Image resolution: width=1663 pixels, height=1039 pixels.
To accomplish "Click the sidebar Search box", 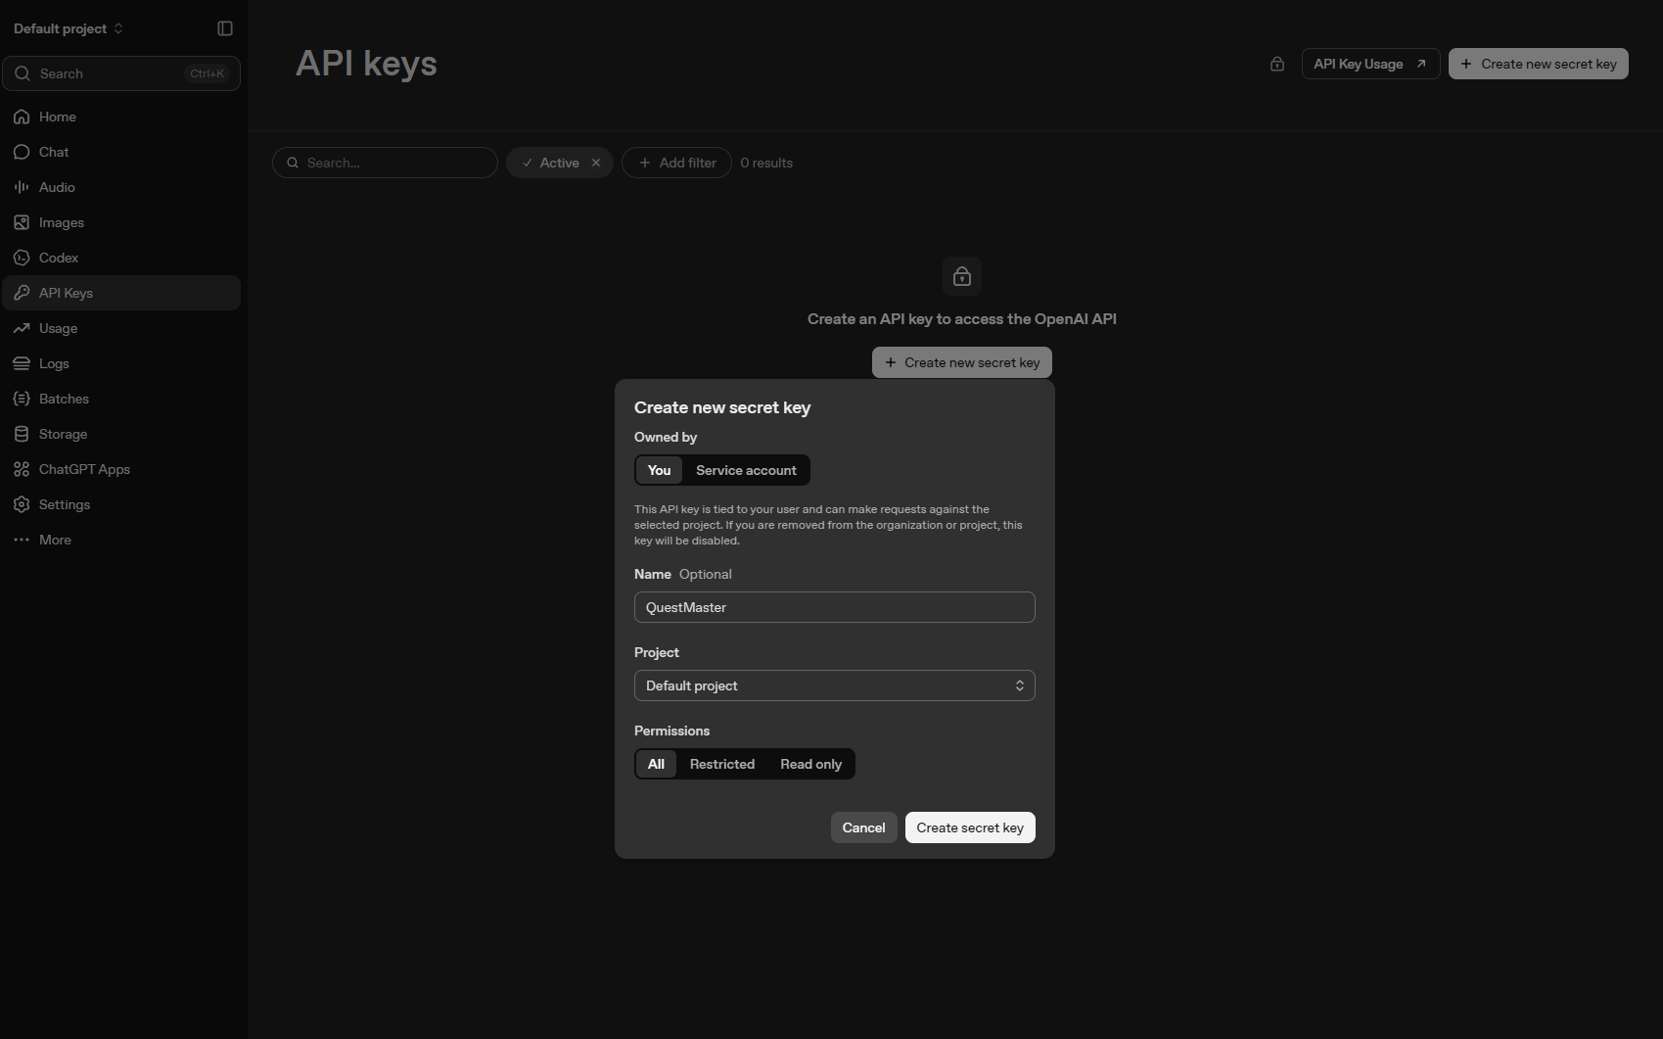I will click(x=121, y=73).
